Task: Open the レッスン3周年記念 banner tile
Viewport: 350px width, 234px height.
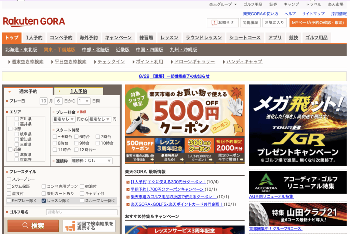Action: click(169, 150)
